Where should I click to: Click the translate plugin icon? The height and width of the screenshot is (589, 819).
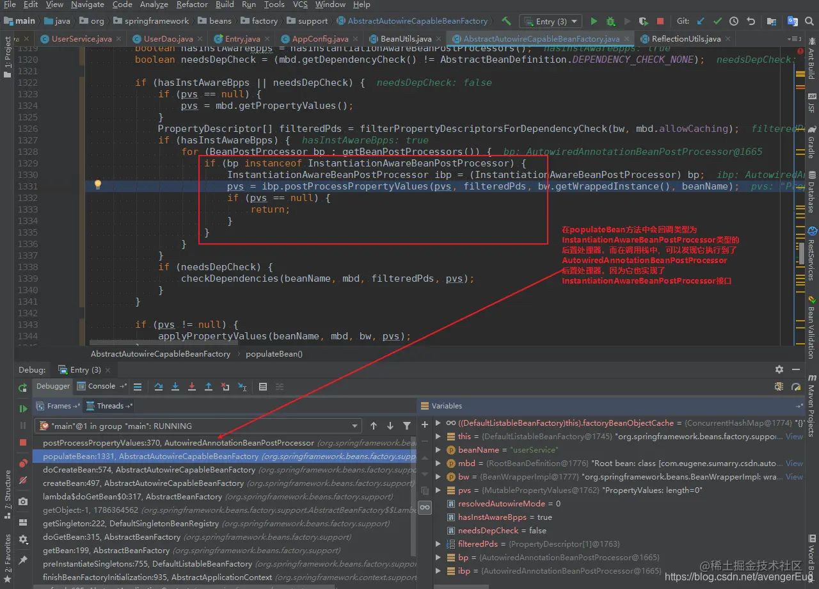pyautogui.click(x=792, y=21)
